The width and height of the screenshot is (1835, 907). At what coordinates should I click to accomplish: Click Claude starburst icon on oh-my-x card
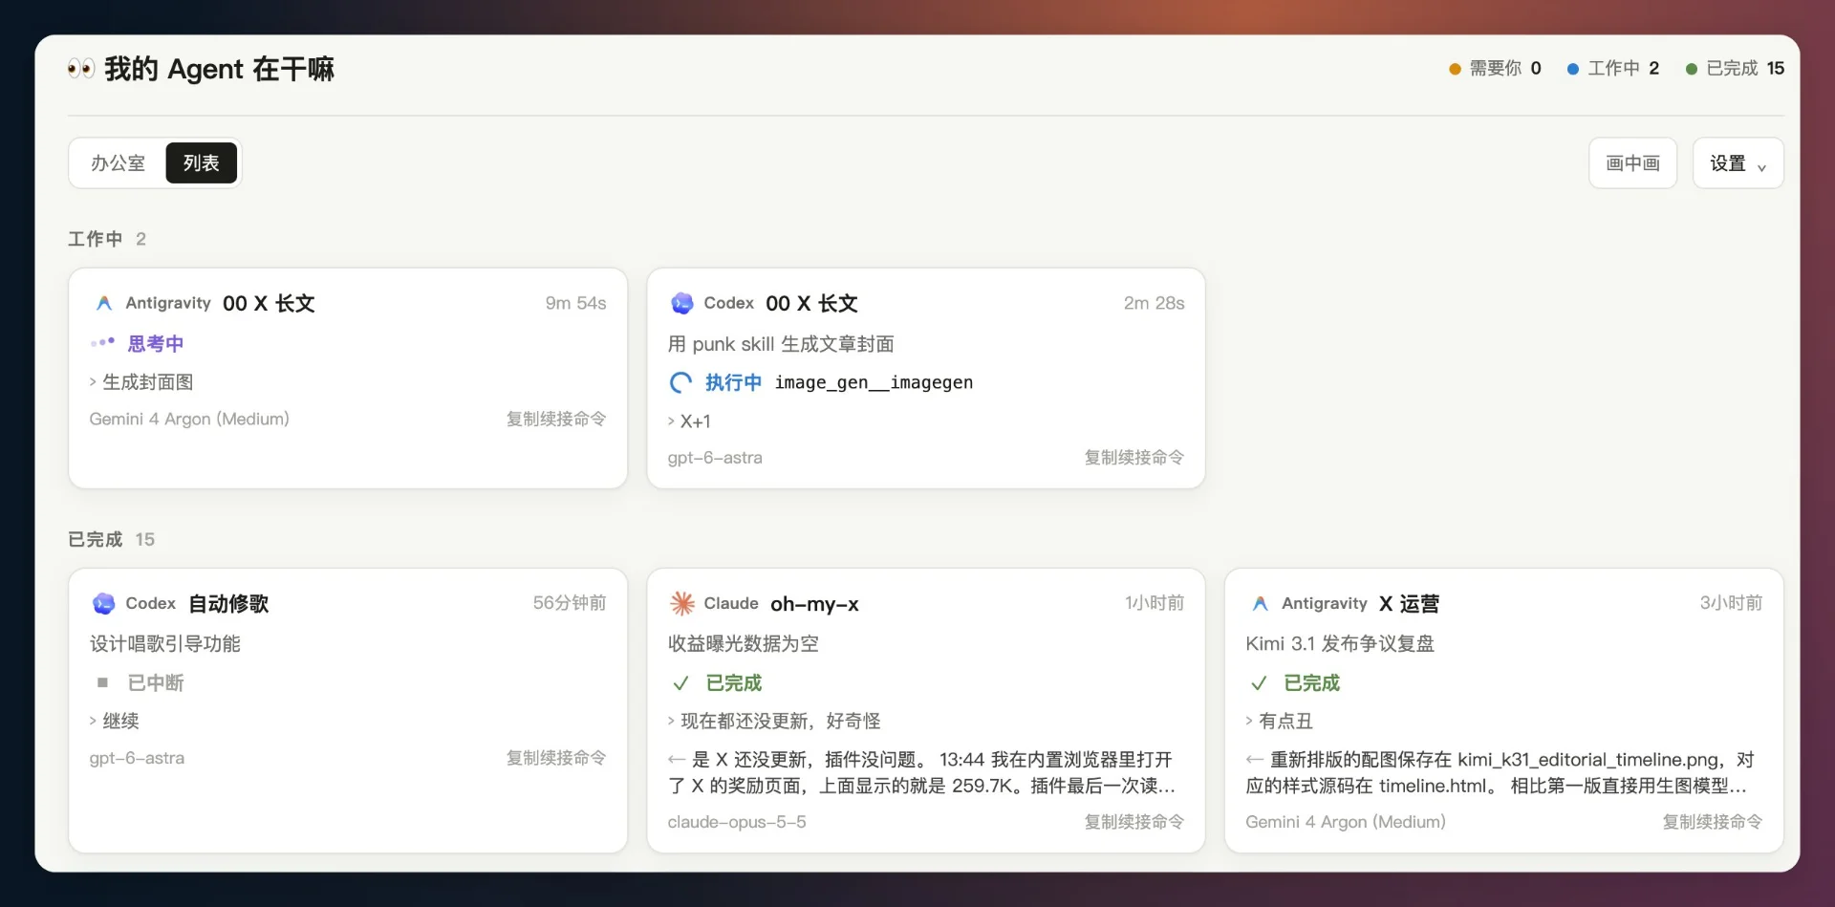click(681, 603)
